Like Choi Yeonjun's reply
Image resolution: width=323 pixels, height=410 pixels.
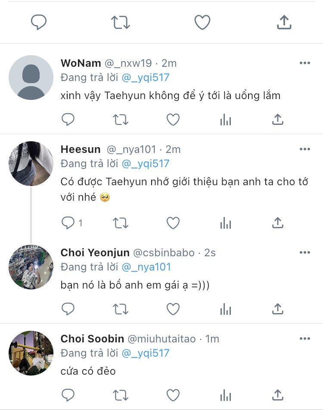point(173,309)
